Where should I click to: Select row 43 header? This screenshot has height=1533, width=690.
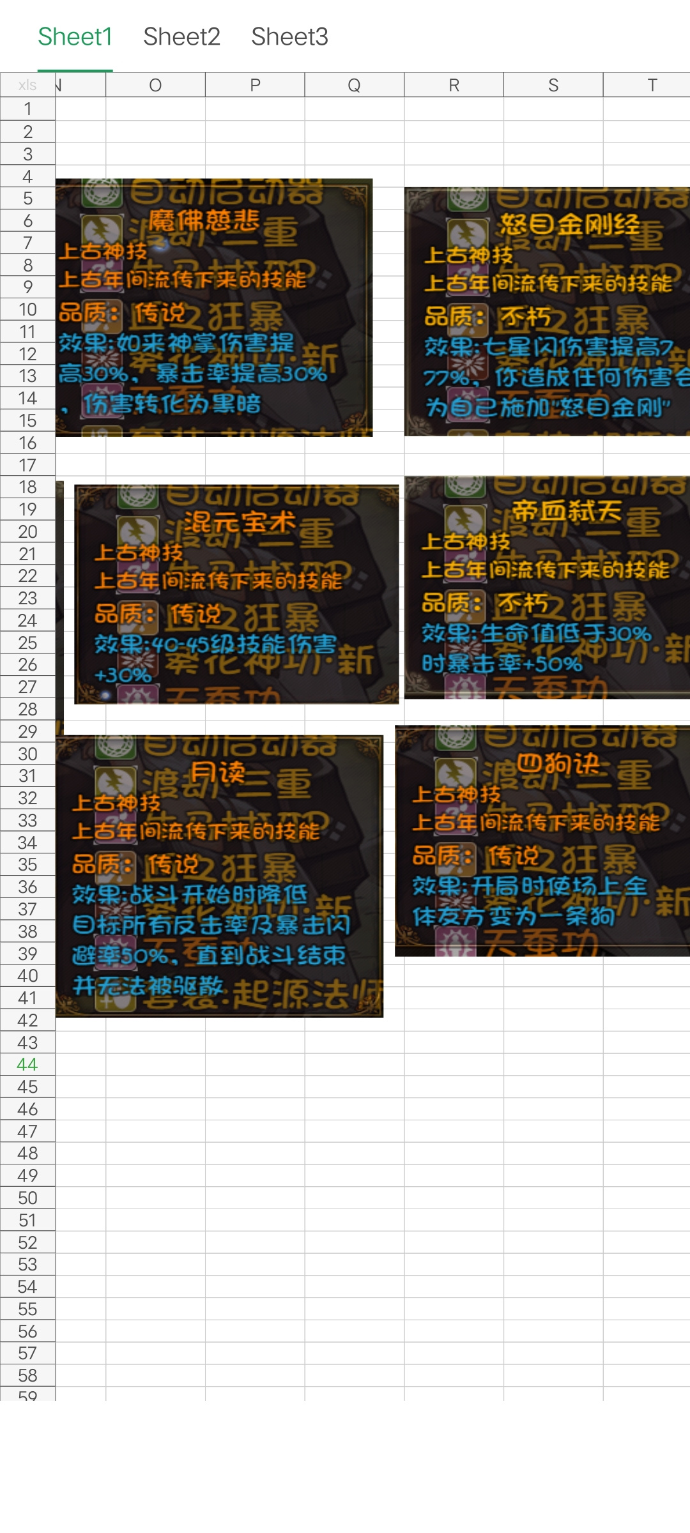click(27, 1042)
